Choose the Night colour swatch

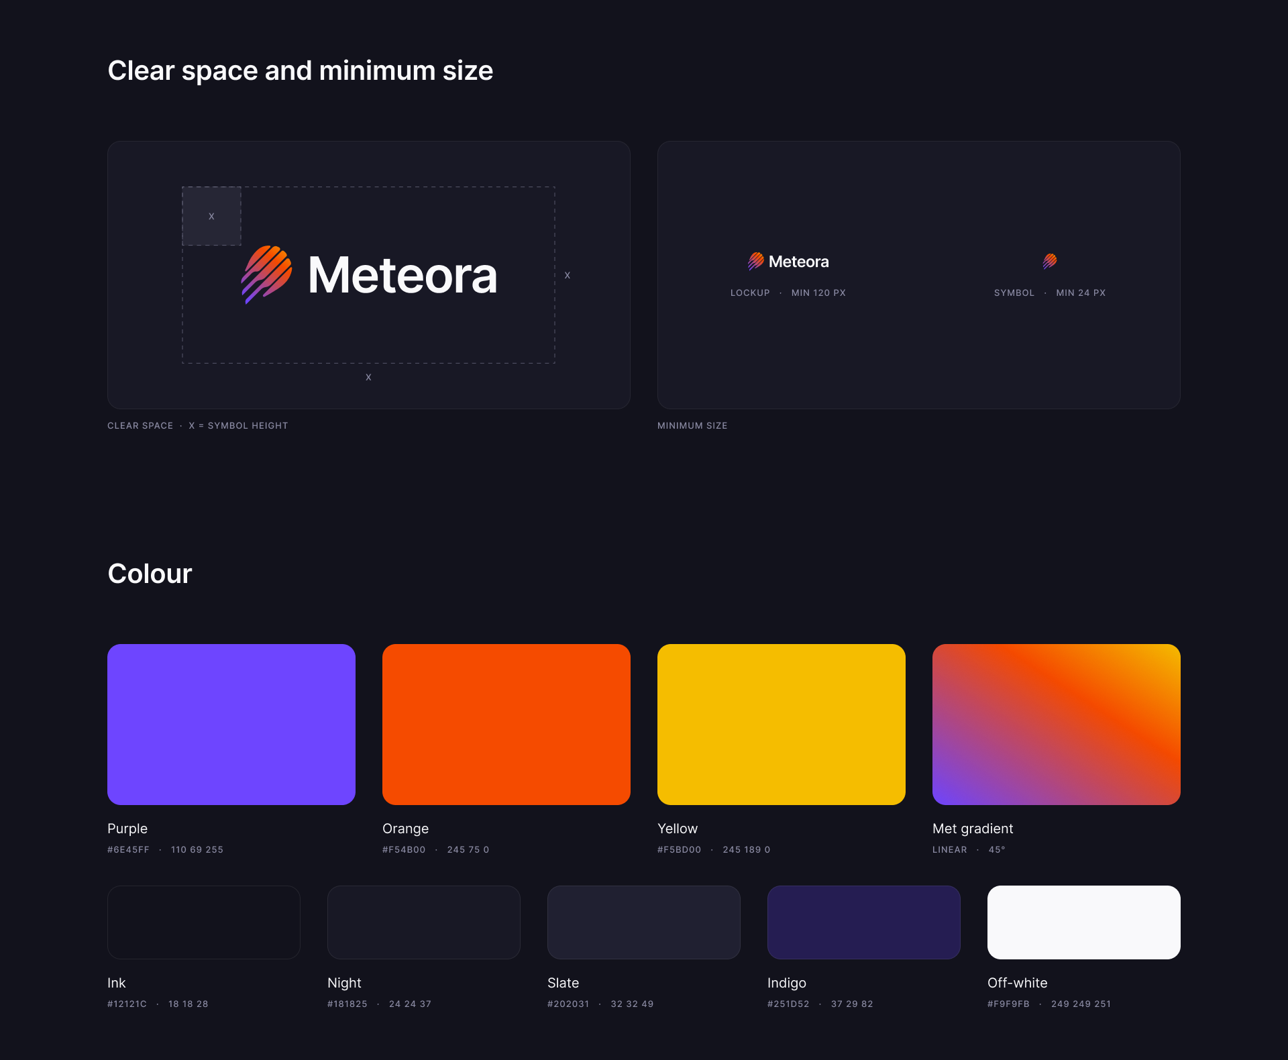click(424, 922)
